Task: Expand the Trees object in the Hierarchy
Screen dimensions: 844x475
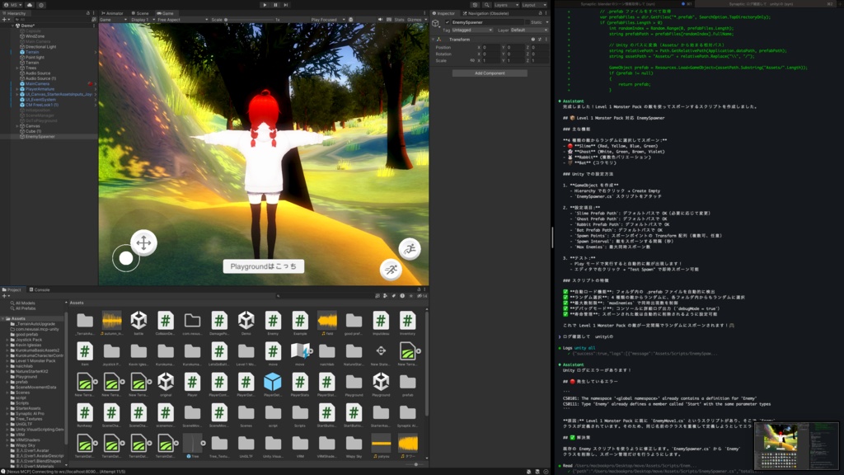Action: 17,68
